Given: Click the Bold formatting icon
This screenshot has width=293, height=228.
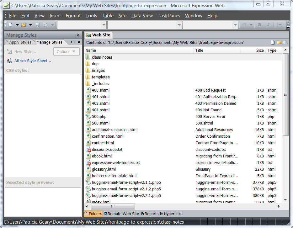Looking at the screenshot, I should (259, 25).
